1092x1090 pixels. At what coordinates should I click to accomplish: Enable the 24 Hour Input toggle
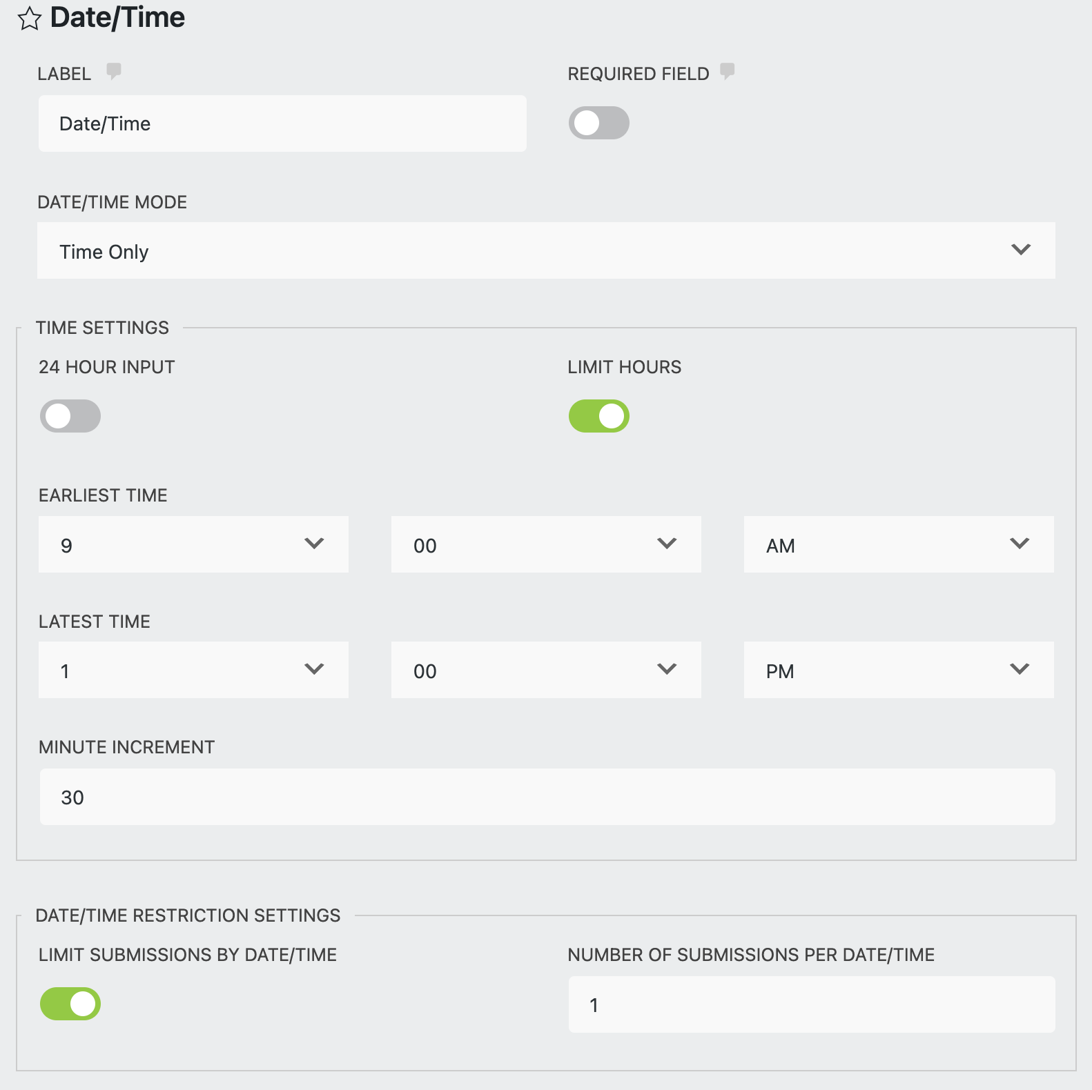pyautogui.click(x=70, y=416)
